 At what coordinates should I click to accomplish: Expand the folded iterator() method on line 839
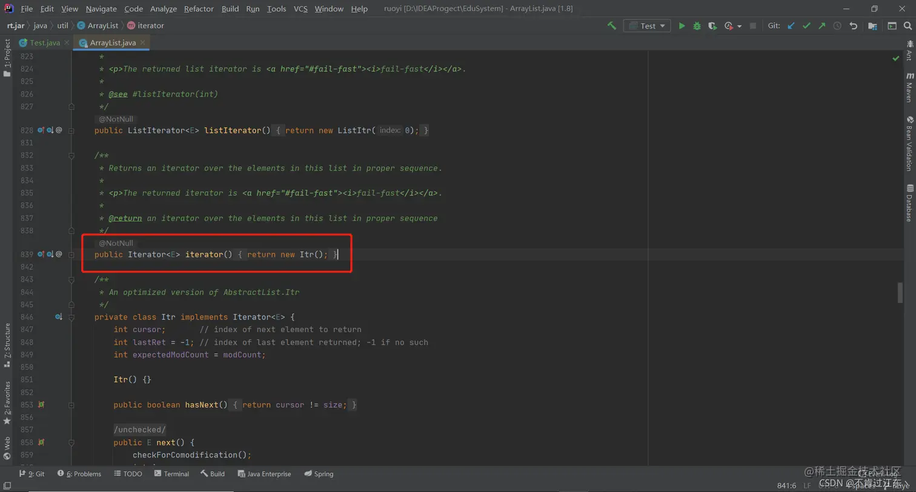pyautogui.click(x=71, y=254)
